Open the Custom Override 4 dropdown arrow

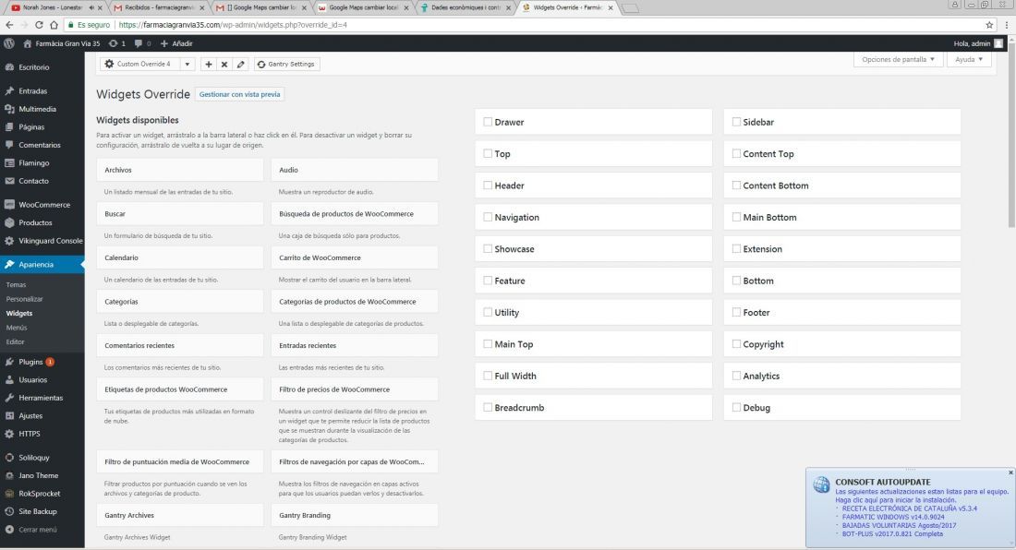187,64
